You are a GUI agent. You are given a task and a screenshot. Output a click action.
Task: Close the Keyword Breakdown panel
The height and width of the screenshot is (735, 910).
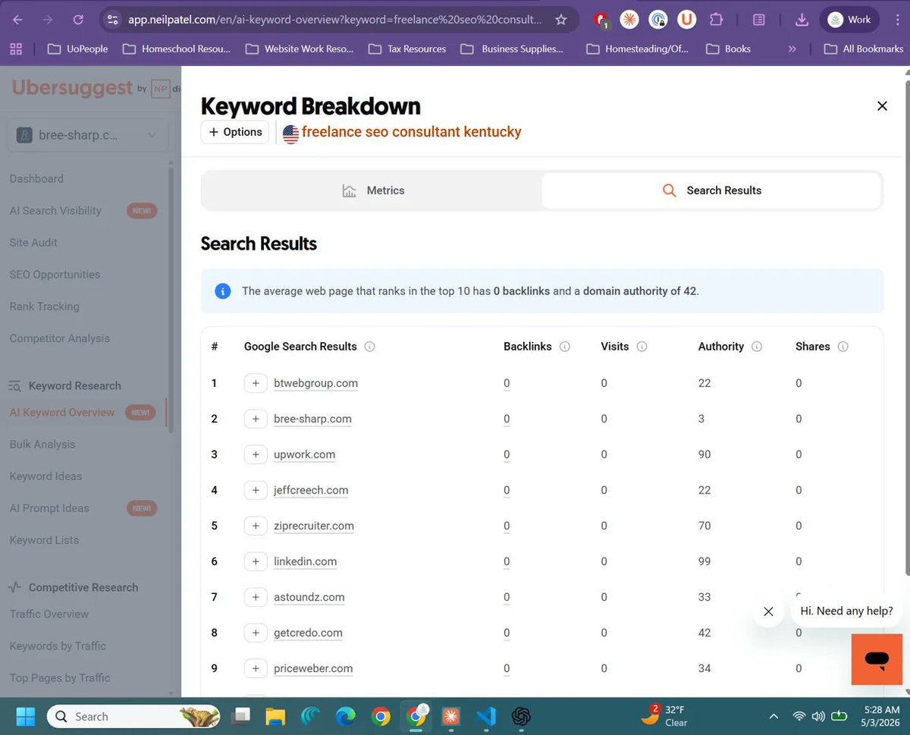click(882, 106)
